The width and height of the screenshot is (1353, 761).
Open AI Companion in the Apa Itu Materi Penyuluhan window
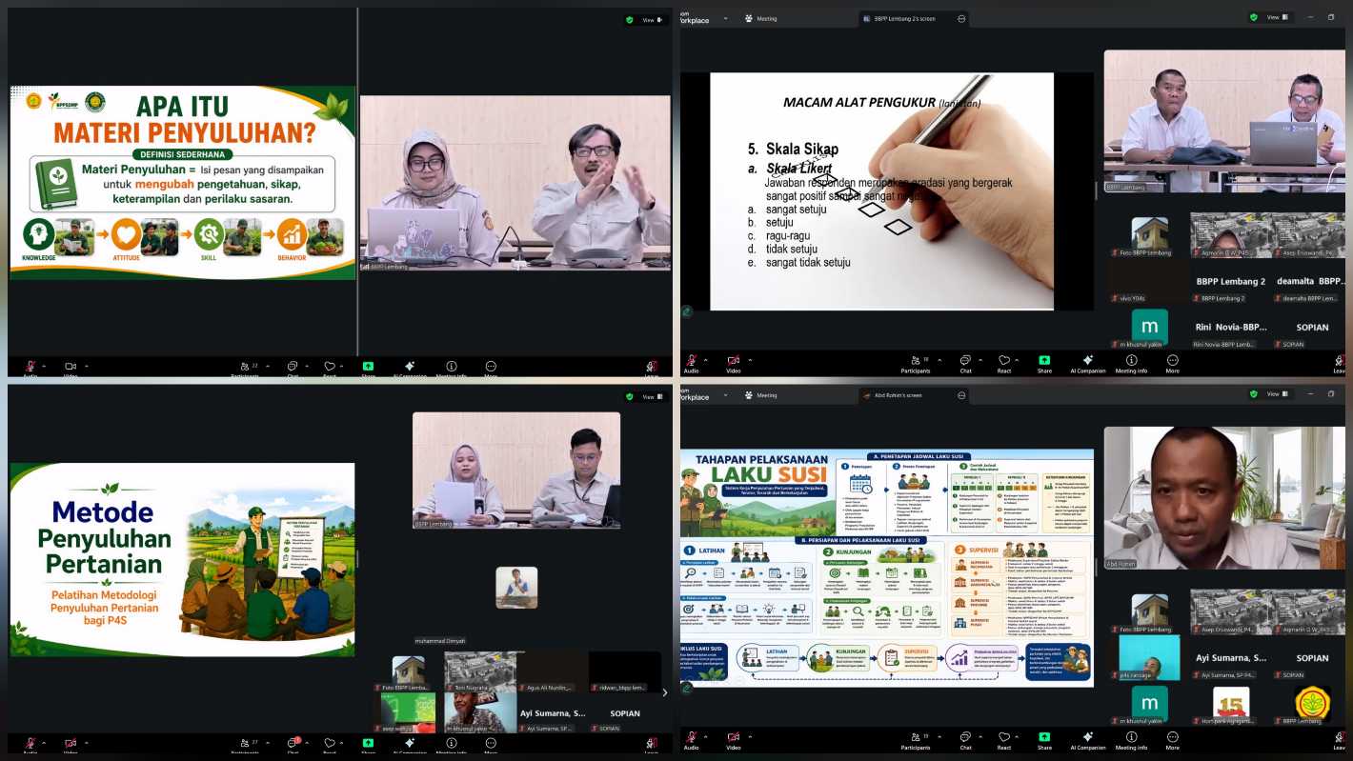[410, 368]
